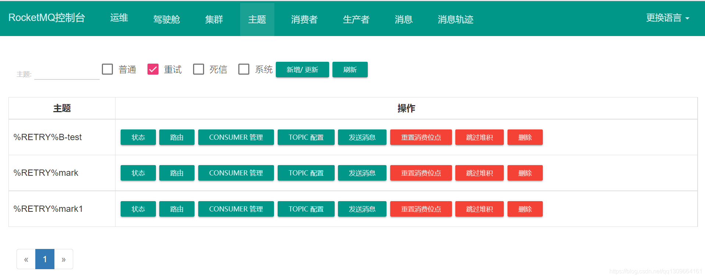705x278 pixels.
Task: Click 跳过堆积 for %RETRY%mark row
Action: click(x=480, y=173)
